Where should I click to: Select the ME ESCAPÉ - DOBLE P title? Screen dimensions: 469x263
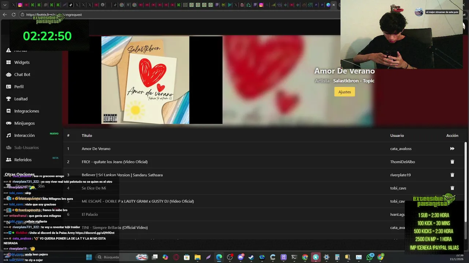tap(138, 201)
